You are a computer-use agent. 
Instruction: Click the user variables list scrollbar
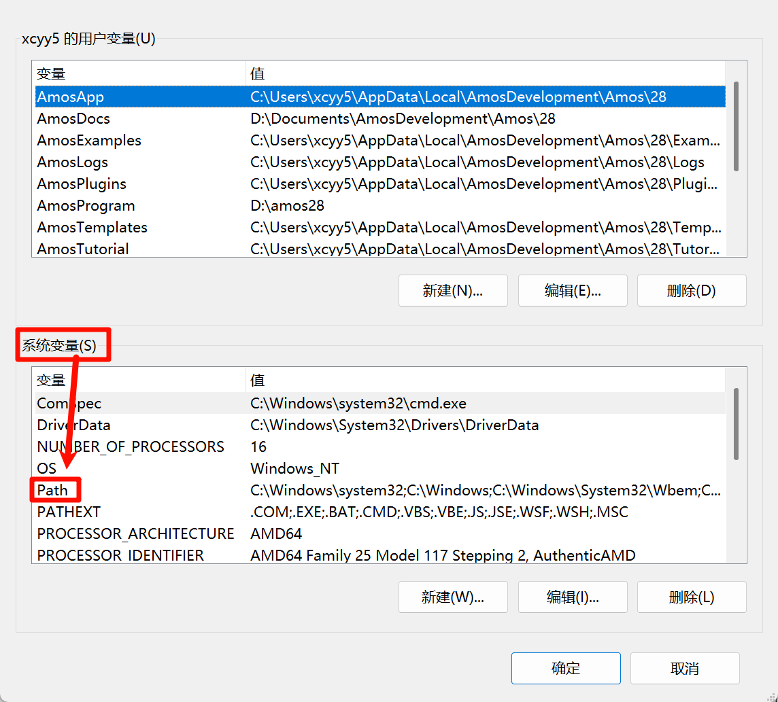(x=736, y=126)
